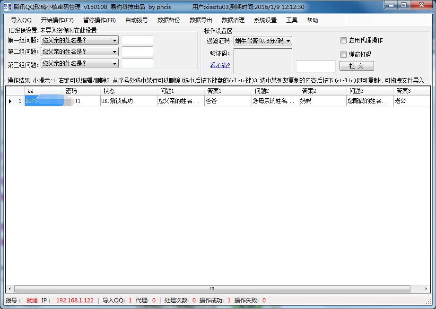Select the 问题2 column header
The height and width of the screenshot is (309, 436).
276,91
